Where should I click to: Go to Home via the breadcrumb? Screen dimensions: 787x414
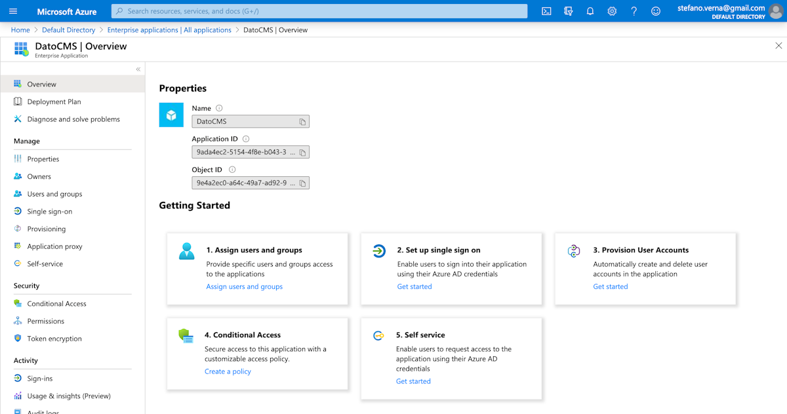(20, 29)
